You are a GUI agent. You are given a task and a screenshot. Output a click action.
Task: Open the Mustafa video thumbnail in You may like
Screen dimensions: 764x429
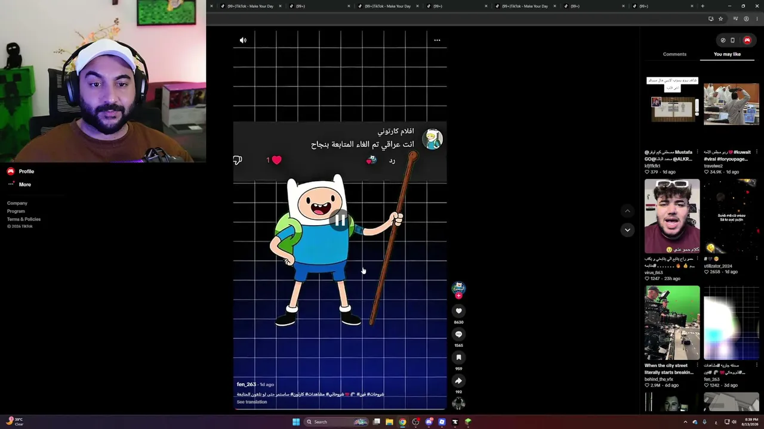[x=672, y=111]
